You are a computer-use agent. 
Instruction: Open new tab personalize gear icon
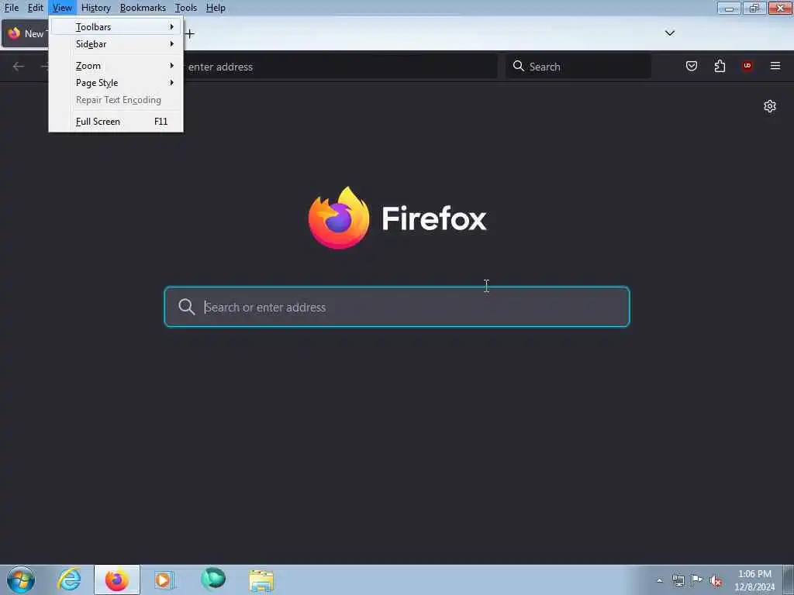[770, 106]
